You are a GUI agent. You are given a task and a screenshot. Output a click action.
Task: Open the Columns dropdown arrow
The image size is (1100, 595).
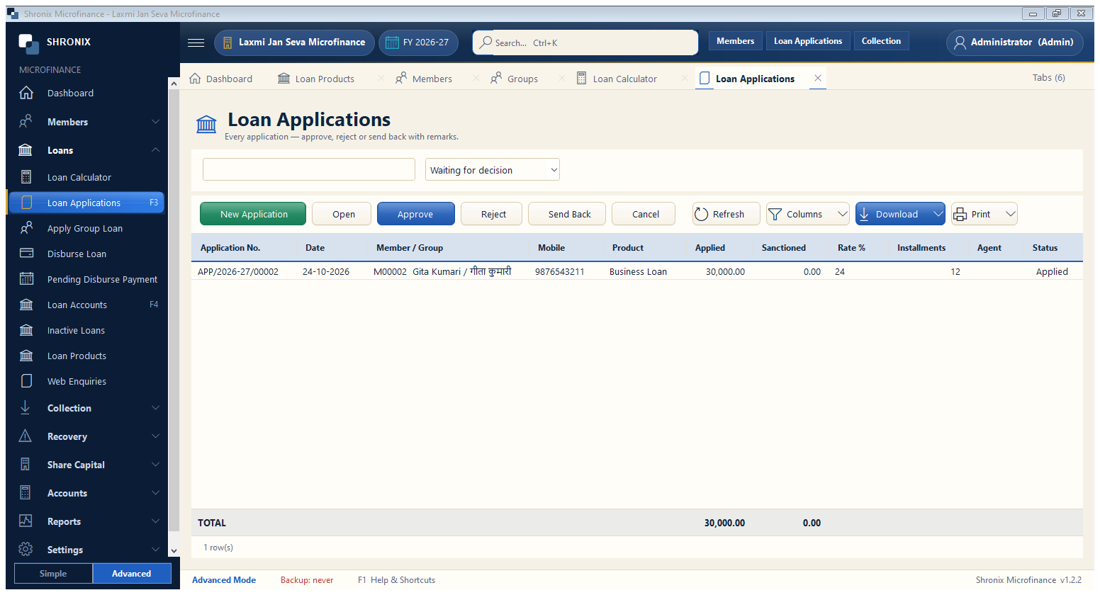pos(843,214)
